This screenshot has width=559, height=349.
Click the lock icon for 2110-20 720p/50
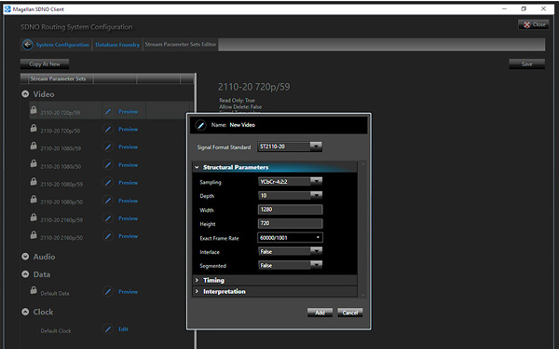click(x=34, y=128)
